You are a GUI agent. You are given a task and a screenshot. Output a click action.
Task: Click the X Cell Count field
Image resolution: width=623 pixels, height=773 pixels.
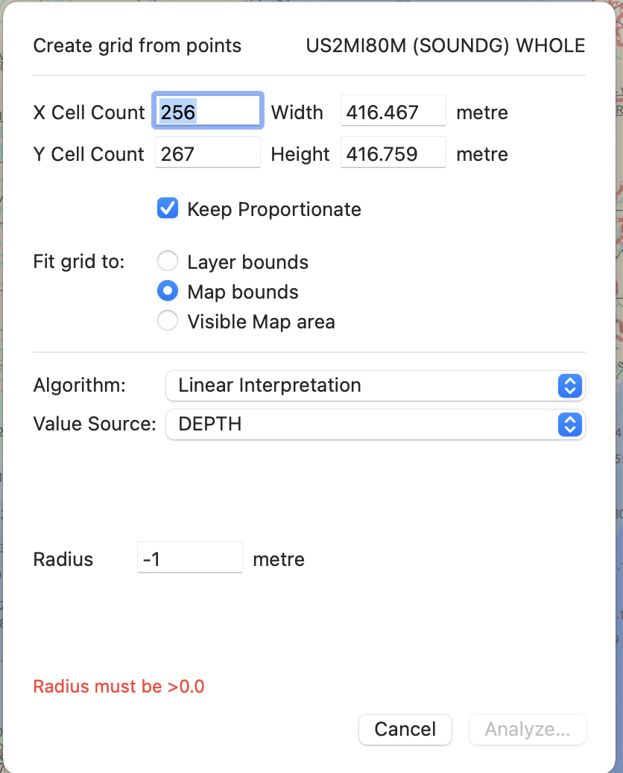[207, 110]
